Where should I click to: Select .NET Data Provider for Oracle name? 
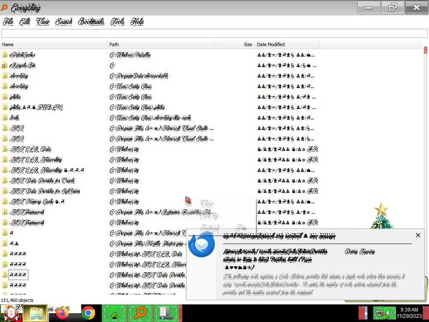[x=42, y=181]
